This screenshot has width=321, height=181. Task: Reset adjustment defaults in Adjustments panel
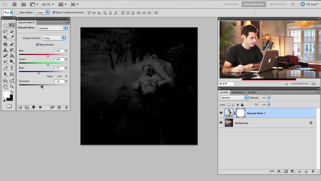coord(59,107)
